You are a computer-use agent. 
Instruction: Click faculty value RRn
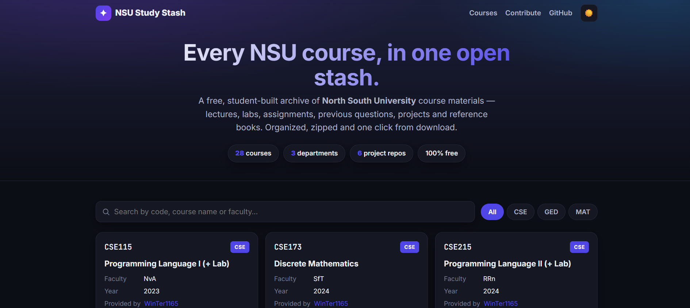click(x=489, y=279)
